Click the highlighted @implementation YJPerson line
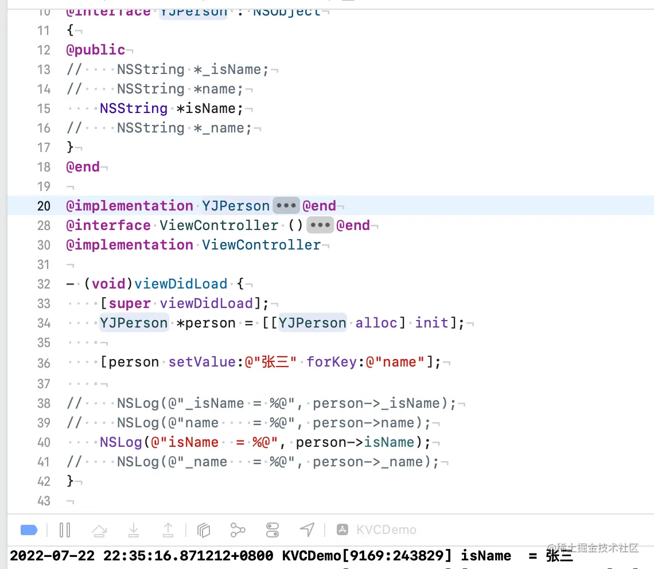 coord(129,205)
